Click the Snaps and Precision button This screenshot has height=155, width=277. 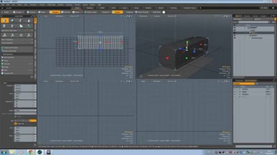click(17, 48)
